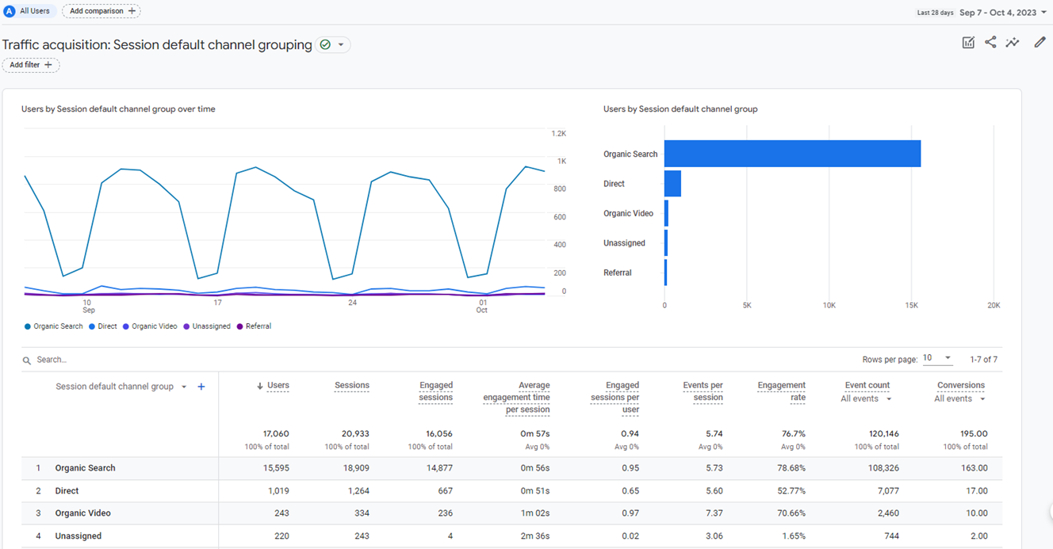The image size is (1053, 549).
Task: Expand the Session default channel group dropdown
Action: (184, 387)
